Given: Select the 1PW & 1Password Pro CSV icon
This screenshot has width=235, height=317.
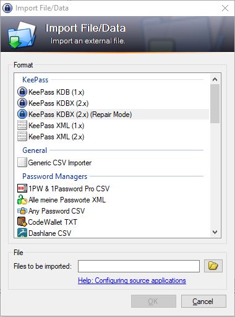Looking at the screenshot, I should coord(22,188).
